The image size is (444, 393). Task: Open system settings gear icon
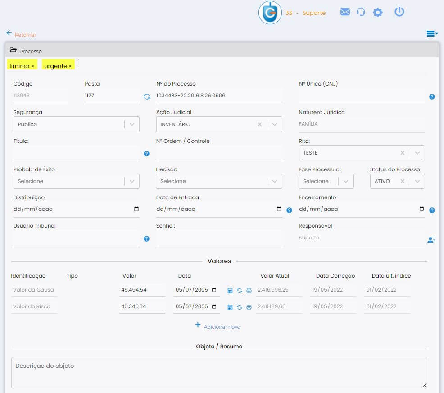(x=377, y=12)
